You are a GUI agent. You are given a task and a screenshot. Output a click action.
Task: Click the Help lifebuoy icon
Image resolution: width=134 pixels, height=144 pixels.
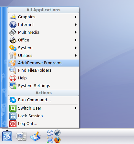click(x=13, y=78)
